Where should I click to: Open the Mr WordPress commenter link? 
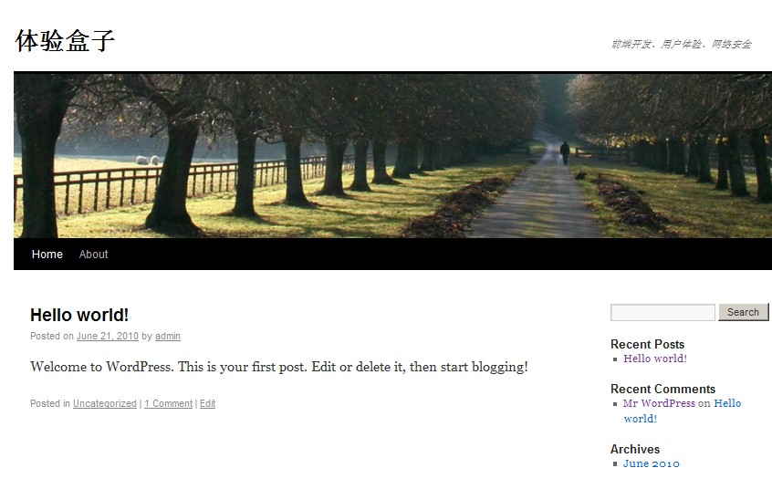(x=659, y=403)
